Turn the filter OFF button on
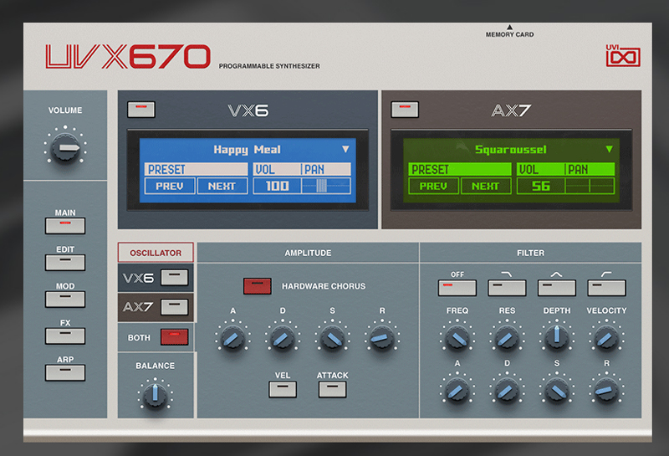The height and width of the screenshot is (456, 669). coord(457,288)
